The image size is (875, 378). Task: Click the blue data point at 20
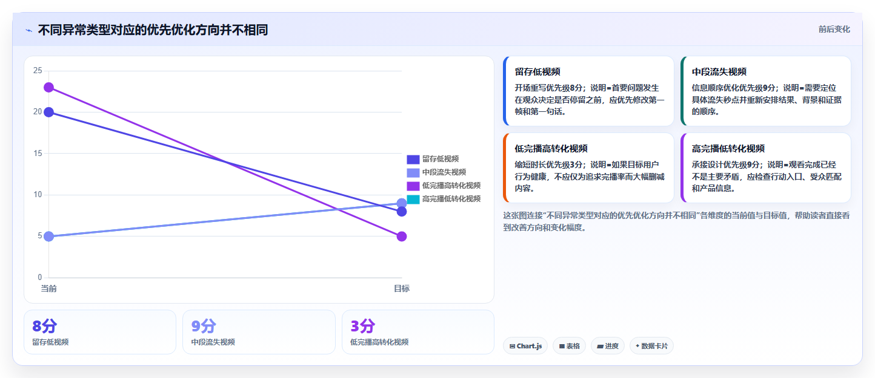pyautogui.click(x=49, y=112)
